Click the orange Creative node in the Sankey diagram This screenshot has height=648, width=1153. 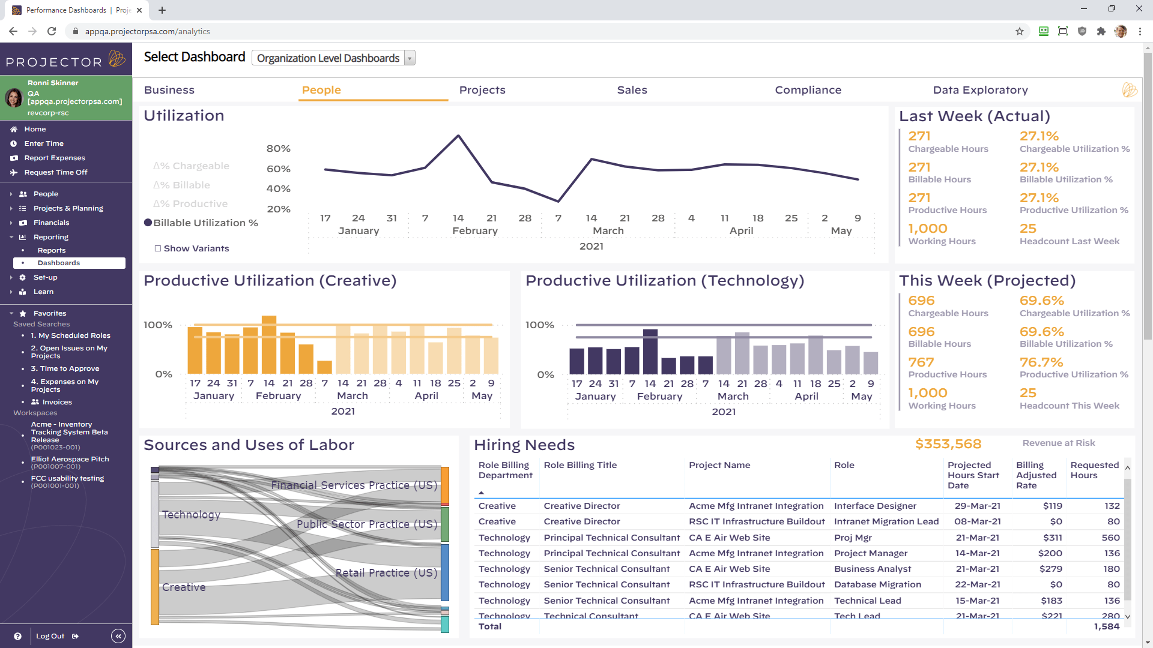coord(155,586)
